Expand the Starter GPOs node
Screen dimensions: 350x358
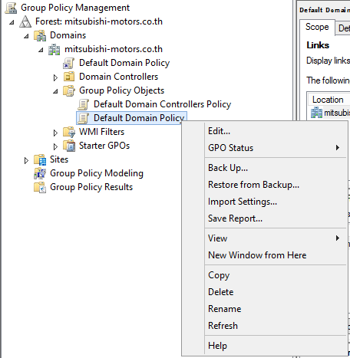(x=55, y=146)
